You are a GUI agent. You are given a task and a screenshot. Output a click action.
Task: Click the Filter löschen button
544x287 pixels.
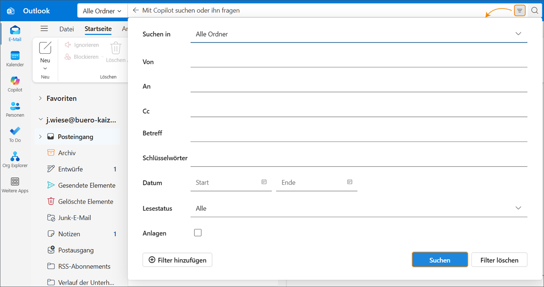pos(499,260)
